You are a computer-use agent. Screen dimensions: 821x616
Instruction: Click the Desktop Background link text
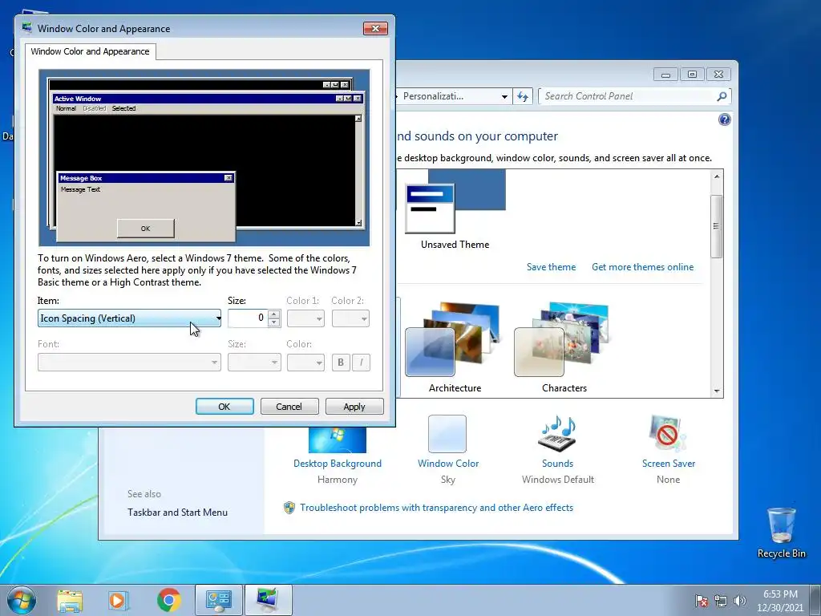click(x=338, y=464)
